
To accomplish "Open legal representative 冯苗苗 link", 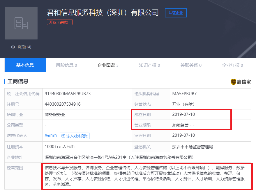I will point(51,136).
